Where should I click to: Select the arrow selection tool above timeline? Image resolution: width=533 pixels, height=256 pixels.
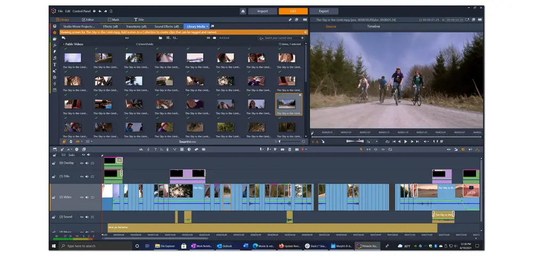tap(361, 149)
